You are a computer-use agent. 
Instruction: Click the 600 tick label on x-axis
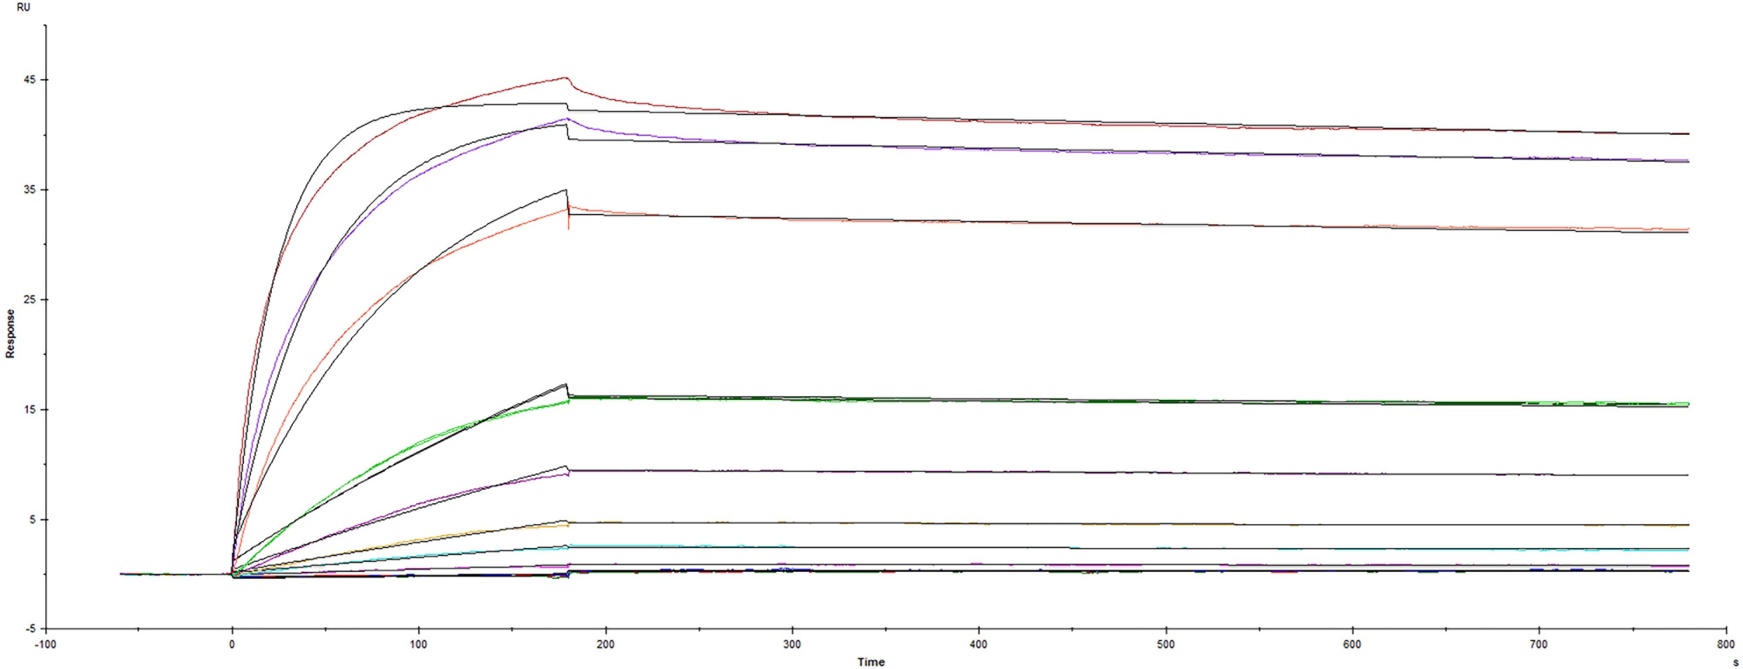click(1352, 645)
